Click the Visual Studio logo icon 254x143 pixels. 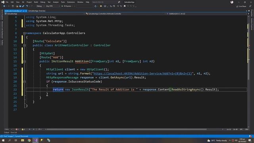[x=3, y=2]
